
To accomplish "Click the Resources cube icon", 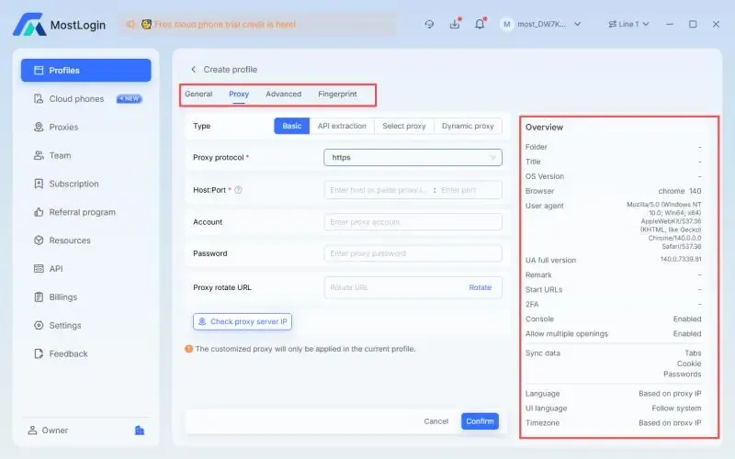I will pos(39,241).
